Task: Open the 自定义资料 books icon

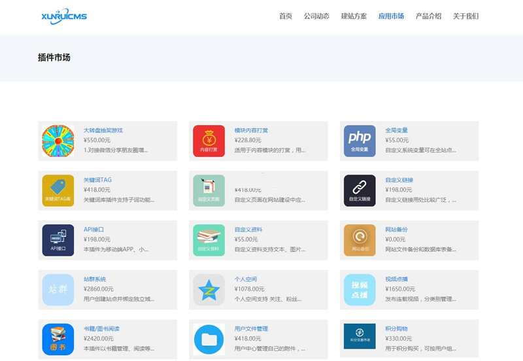Action: coord(209,240)
